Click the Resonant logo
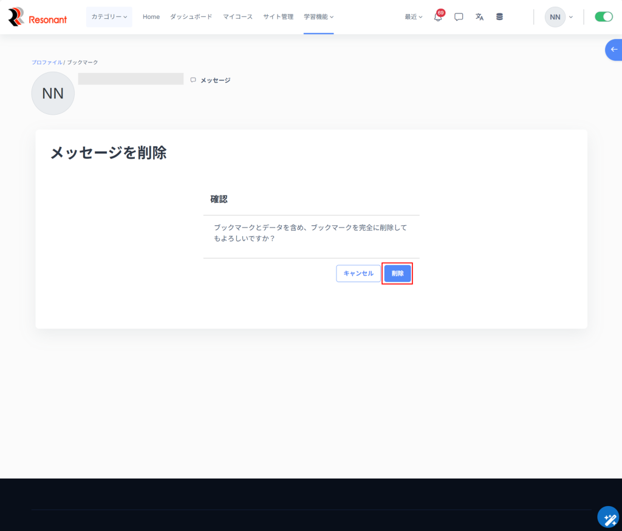Viewport: 622px width, 531px height. [x=38, y=17]
